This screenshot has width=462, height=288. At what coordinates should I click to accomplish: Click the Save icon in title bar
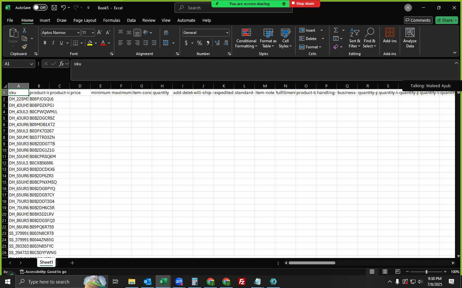54,8
